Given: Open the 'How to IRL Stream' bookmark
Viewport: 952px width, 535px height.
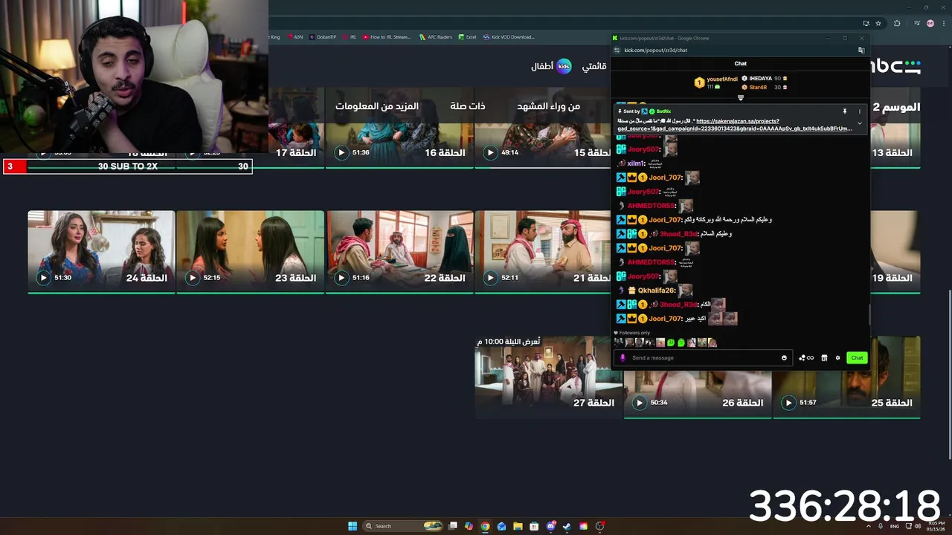Looking at the screenshot, I should [x=387, y=36].
